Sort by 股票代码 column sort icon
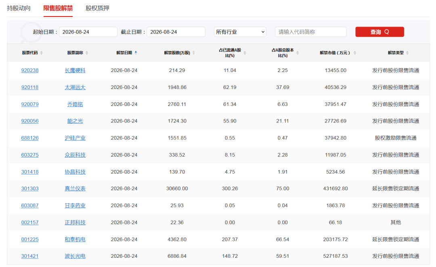This screenshot has height=267, width=436. click(42, 53)
